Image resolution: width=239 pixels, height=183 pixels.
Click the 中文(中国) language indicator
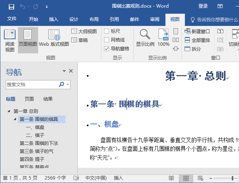(96, 178)
